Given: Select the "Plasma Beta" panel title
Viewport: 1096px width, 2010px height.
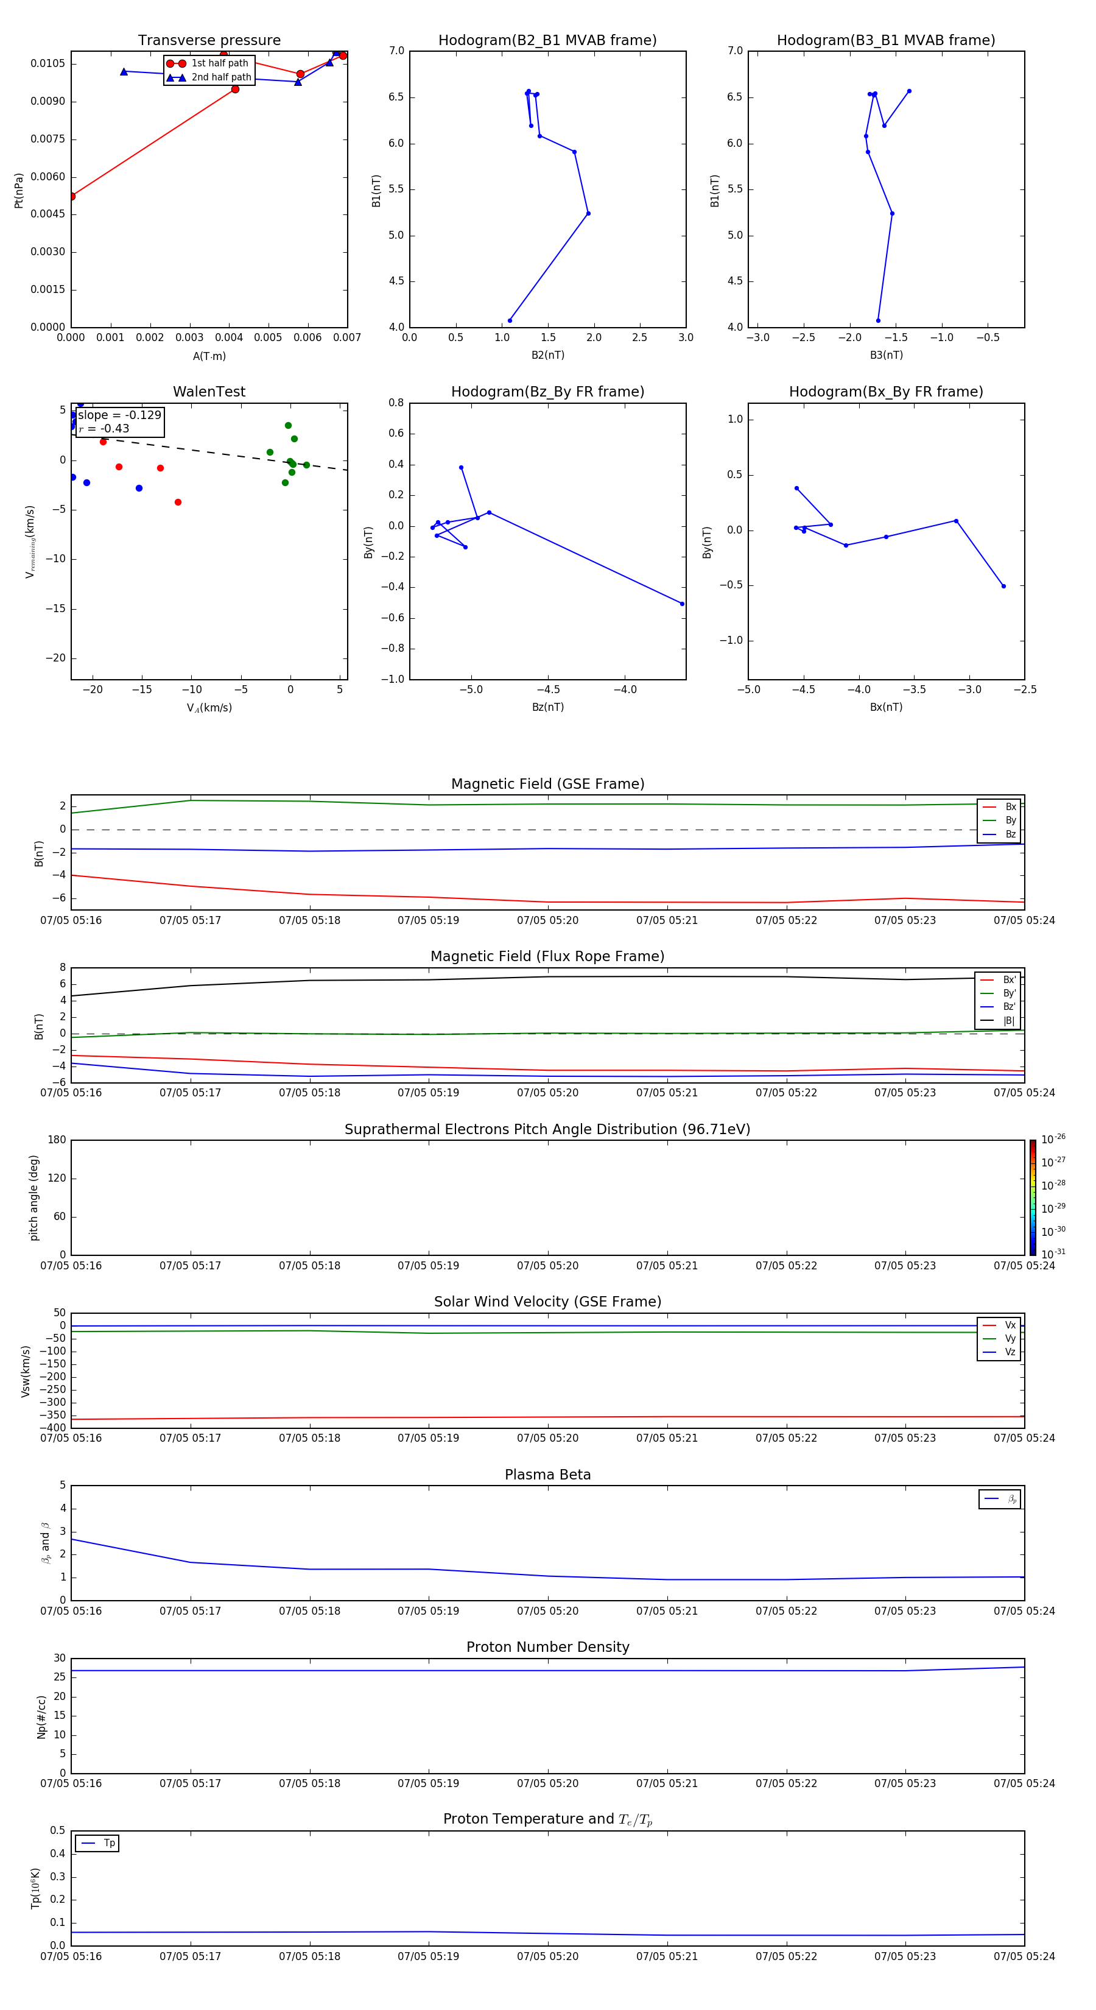Looking at the screenshot, I should pos(547,1475).
